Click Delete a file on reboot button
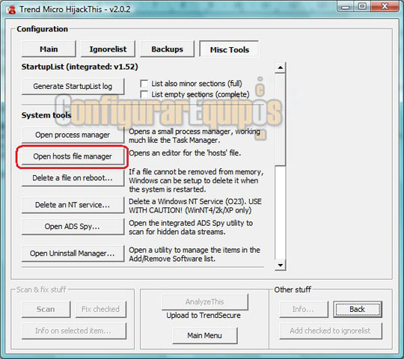Image resolution: width=404 pixels, height=359 pixels. click(x=73, y=178)
